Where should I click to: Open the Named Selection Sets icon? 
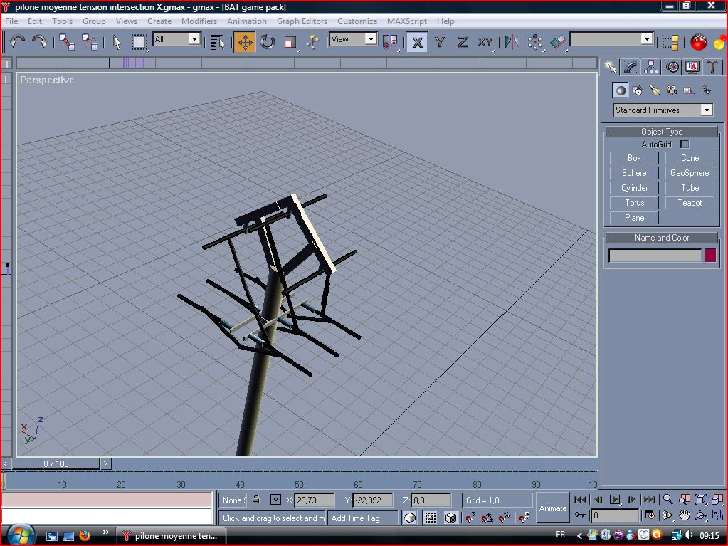point(670,42)
